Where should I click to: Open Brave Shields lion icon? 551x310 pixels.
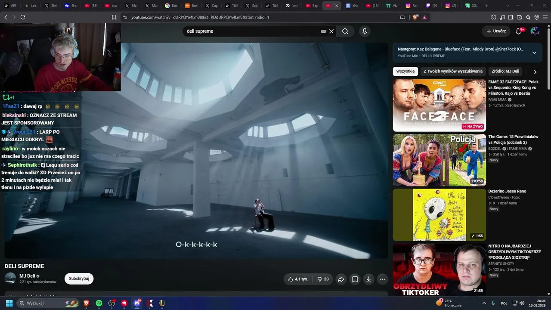click(x=415, y=17)
